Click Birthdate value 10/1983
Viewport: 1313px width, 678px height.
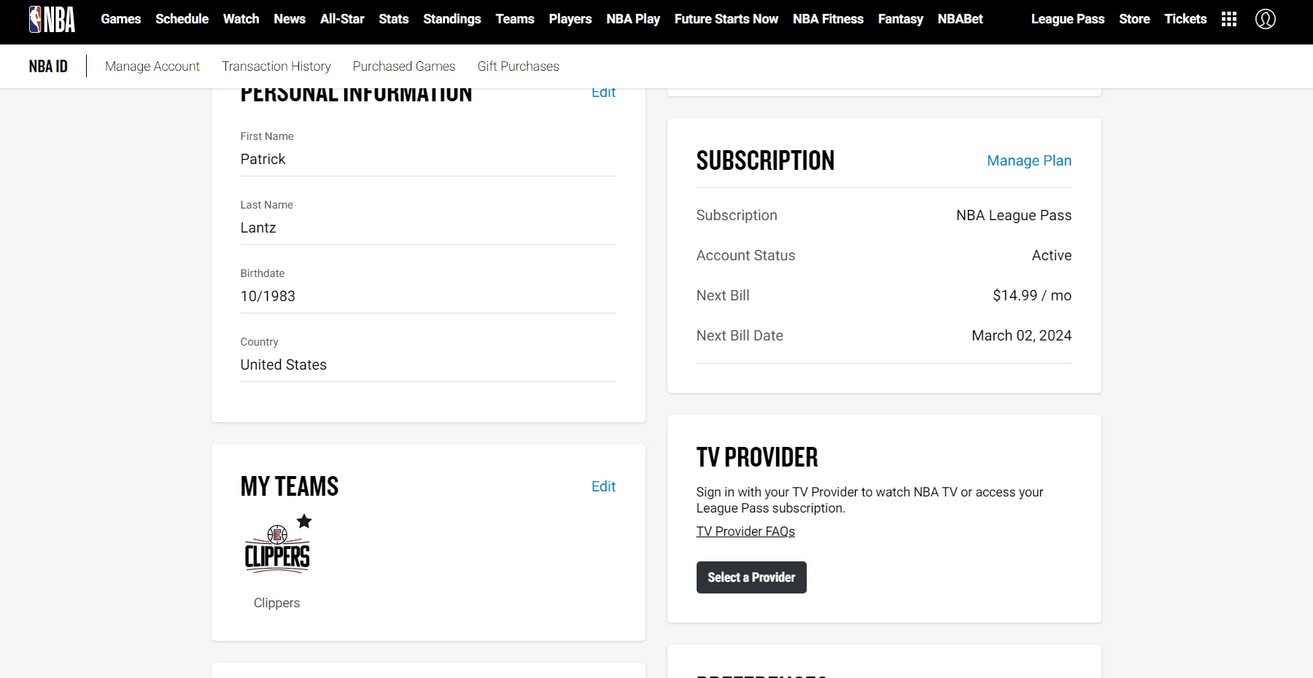pos(268,296)
